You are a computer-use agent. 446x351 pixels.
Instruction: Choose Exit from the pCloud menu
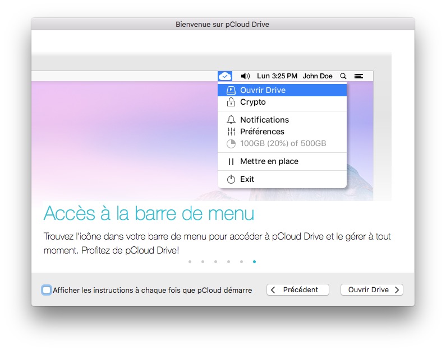(282, 179)
